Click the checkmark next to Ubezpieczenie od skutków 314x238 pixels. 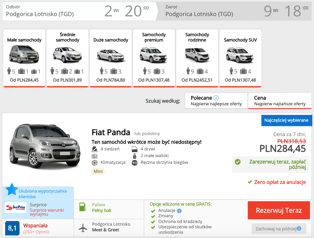pyautogui.click(x=153, y=227)
